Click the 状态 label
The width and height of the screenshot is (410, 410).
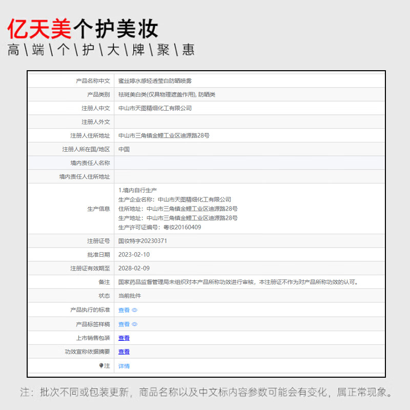pyautogui.click(x=104, y=296)
